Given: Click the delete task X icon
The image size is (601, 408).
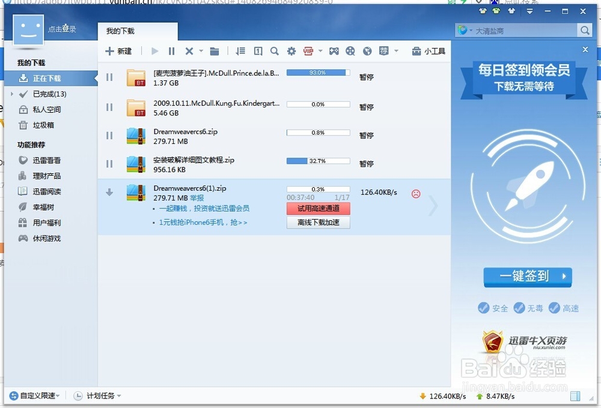Looking at the screenshot, I should tap(189, 51).
